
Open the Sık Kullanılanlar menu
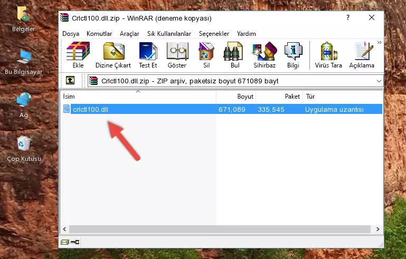click(x=169, y=34)
